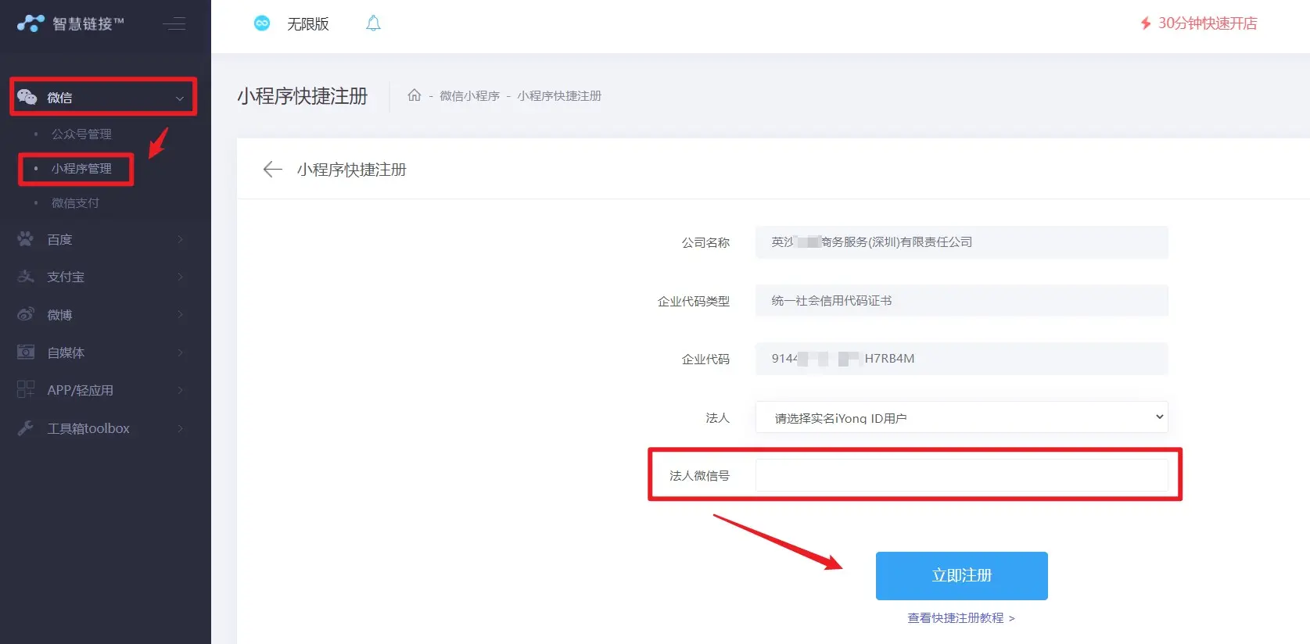Screen dimensions: 1310x644
Task: Click the back arrow beside 小程序快捷注册
Action: pyautogui.click(x=272, y=170)
